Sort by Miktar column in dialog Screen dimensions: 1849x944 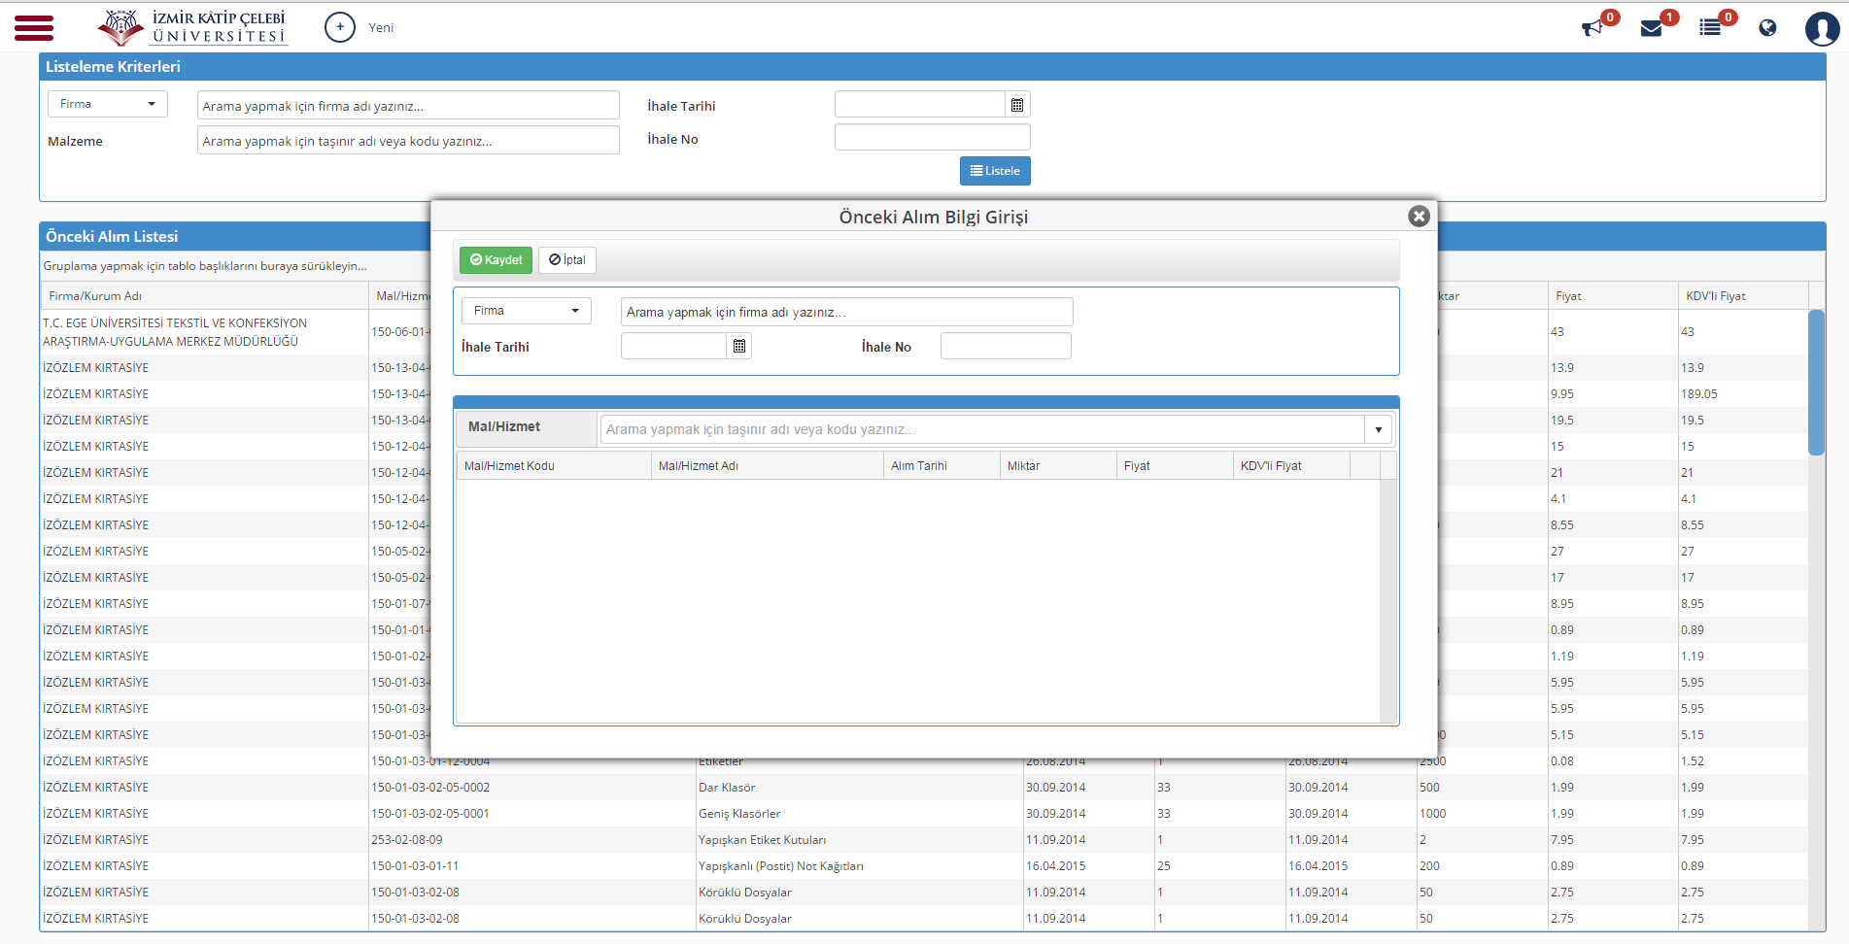1058,466
